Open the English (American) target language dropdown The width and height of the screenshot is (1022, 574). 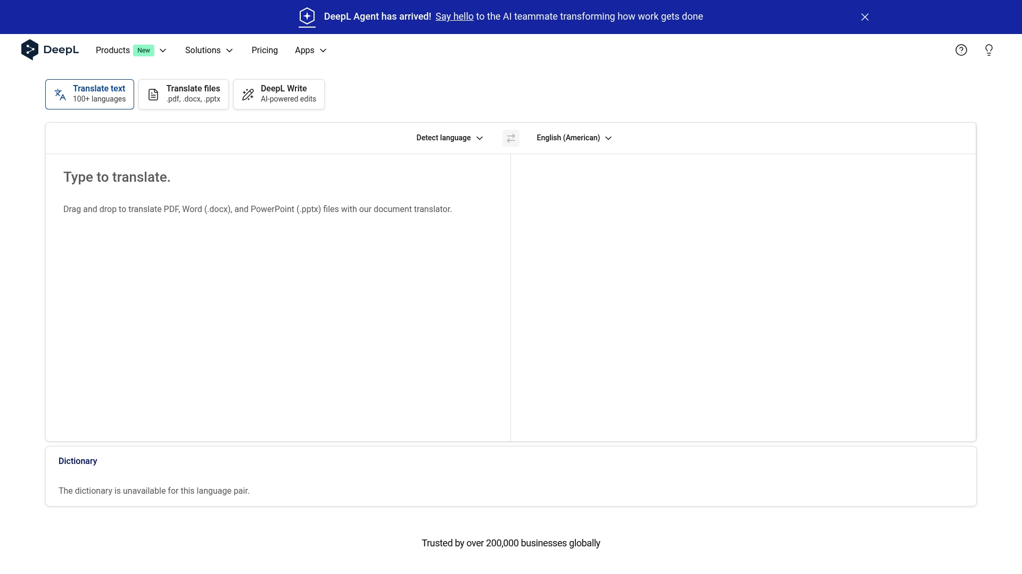574,138
